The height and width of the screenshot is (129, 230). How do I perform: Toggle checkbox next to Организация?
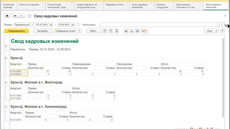click(x=78, y=25)
